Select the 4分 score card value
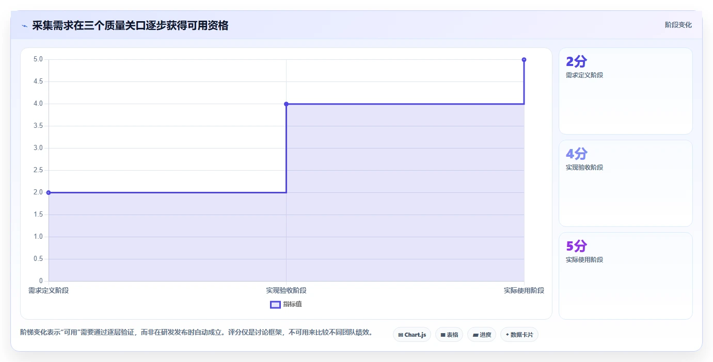This screenshot has width=713, height=362. pyautogui.click(x=577, y=154)
